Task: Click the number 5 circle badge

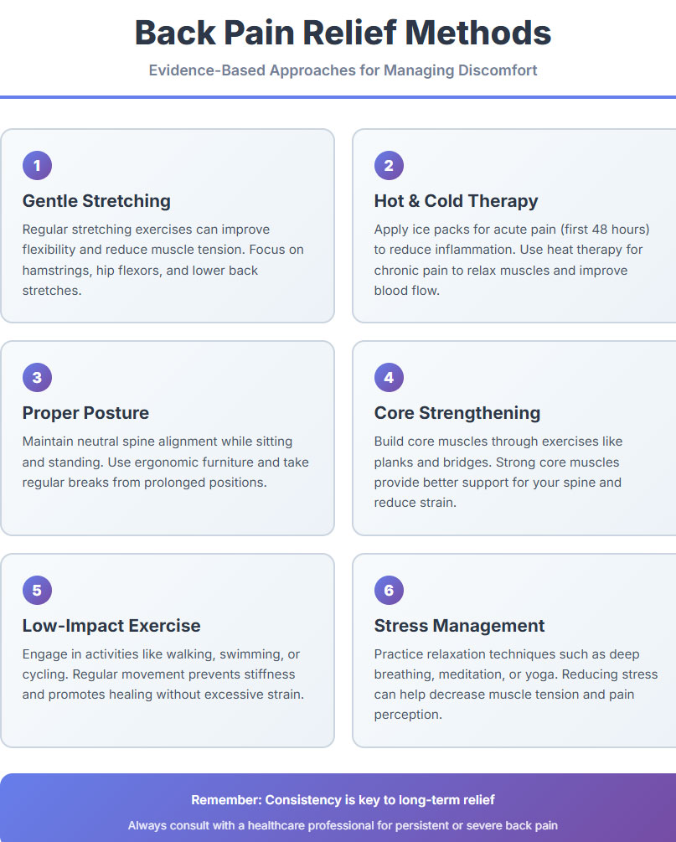Action: [x=37, y=590]
